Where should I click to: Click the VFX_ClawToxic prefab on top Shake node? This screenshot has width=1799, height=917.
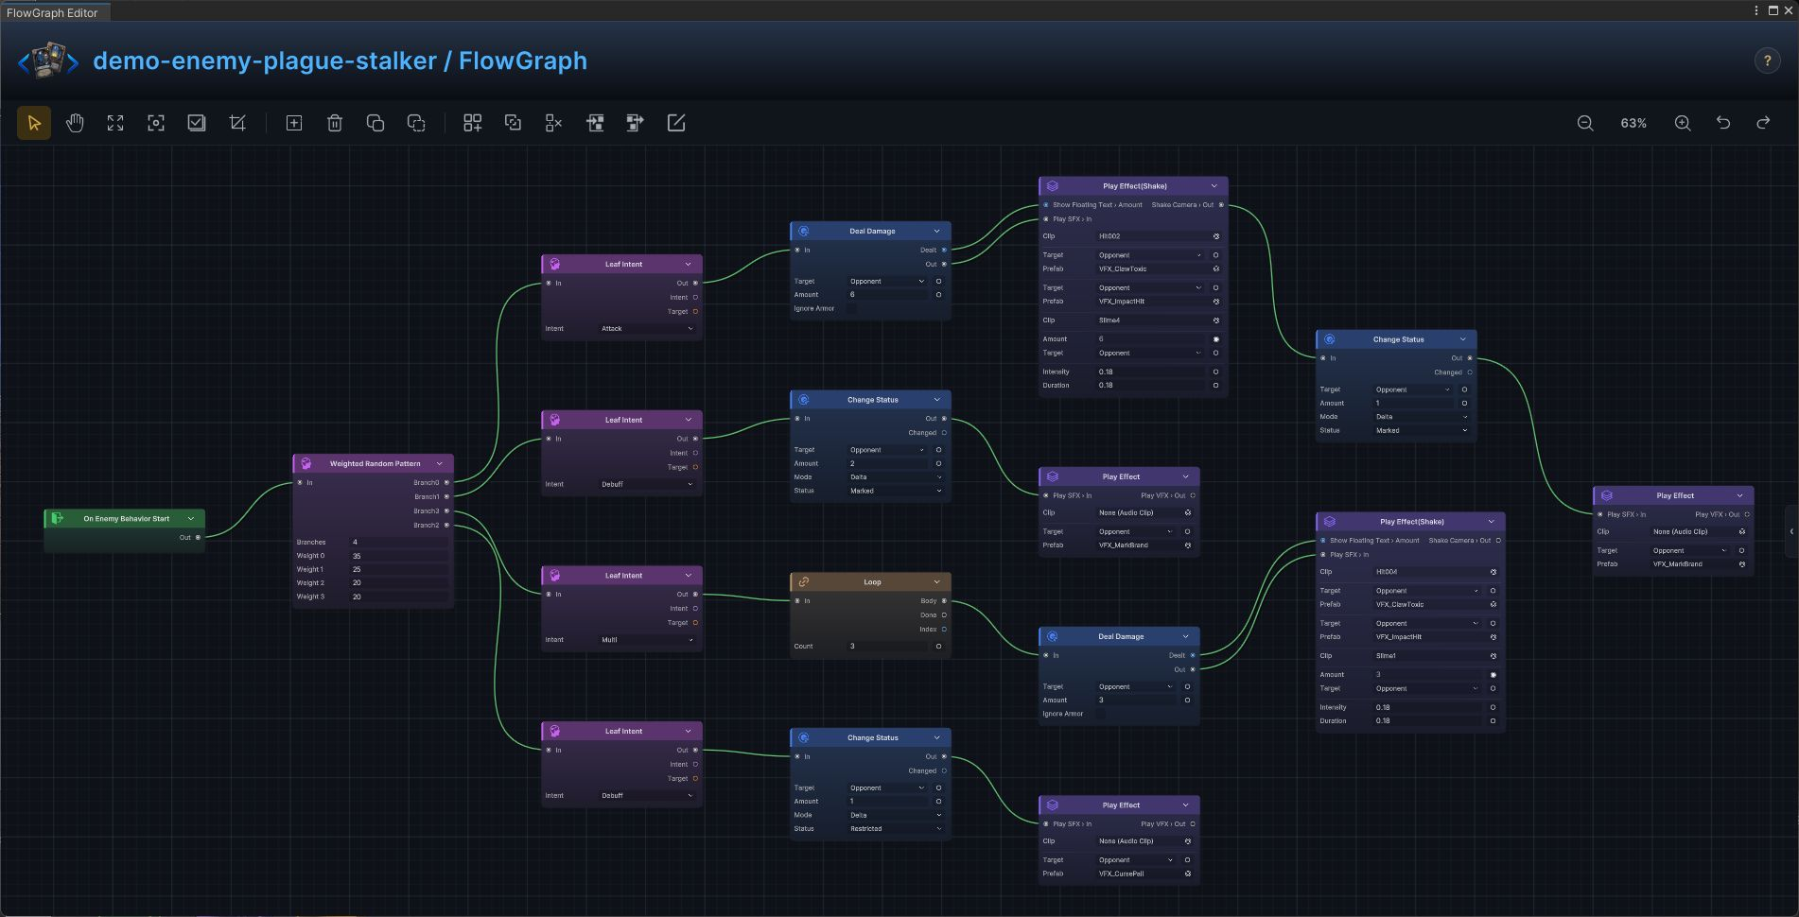pyautogui.click(x=1153, y=268)
